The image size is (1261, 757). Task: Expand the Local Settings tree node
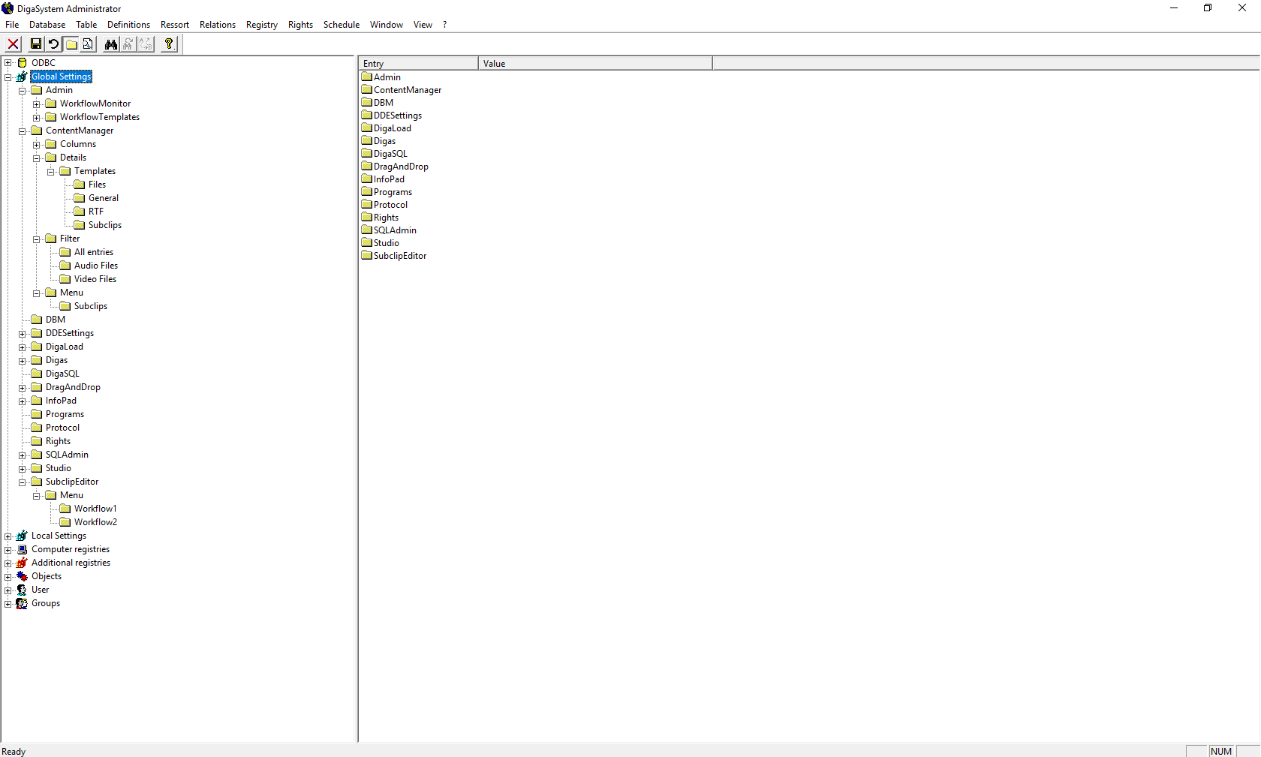[x=8, y=536]
